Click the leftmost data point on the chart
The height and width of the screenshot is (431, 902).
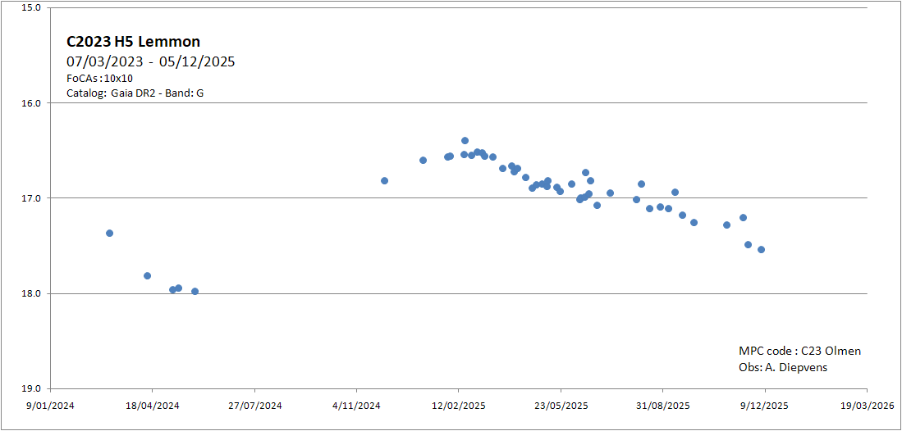click(x=109, y=234)
